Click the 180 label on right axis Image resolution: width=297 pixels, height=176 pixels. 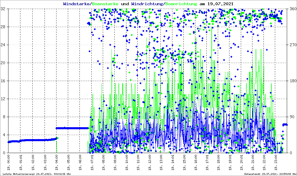[292, 81]
